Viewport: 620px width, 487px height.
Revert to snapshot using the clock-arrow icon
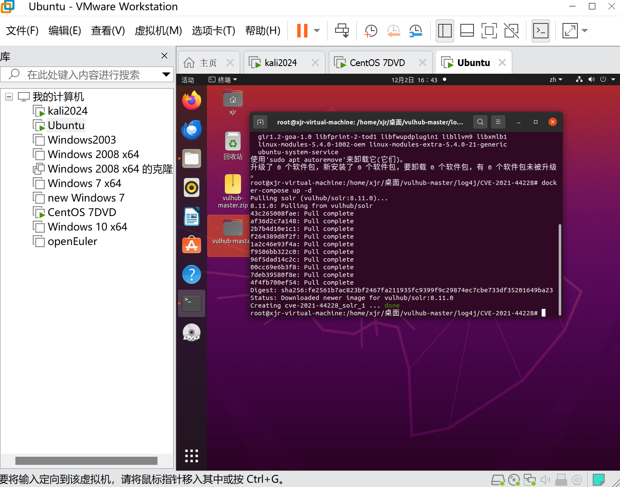pos(393,30)
